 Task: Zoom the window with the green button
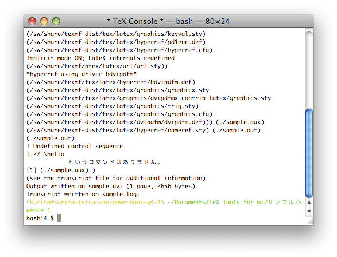click(56, 21)
